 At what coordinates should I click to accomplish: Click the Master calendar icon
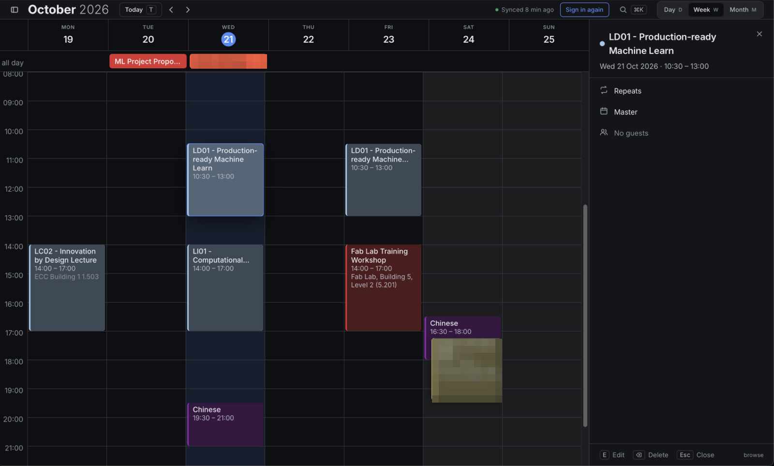click(x=604, y=111)
